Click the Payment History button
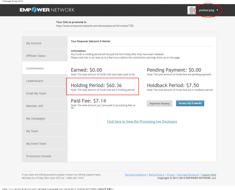 point(159,104)
